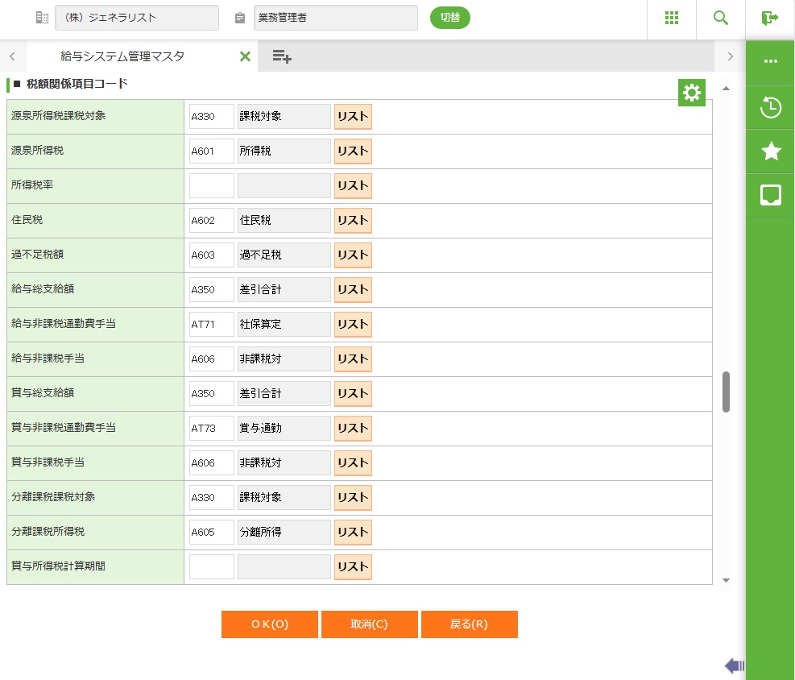
Task: Open リスト for the 所得税率 row
Action: (x=353, y=185)
